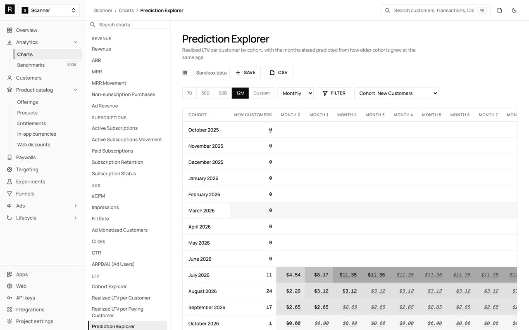Select the 90D time range
Image resolution: width=529 pixels, height=330 pixels.
[223, 93]
